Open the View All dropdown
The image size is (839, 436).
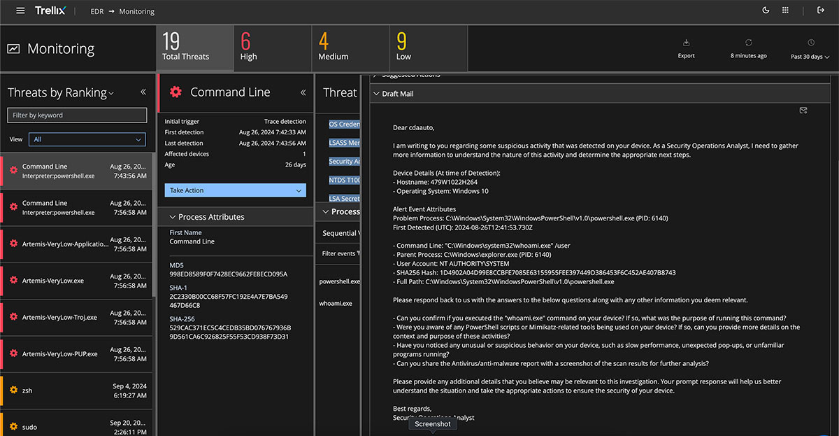coord(87,139)
